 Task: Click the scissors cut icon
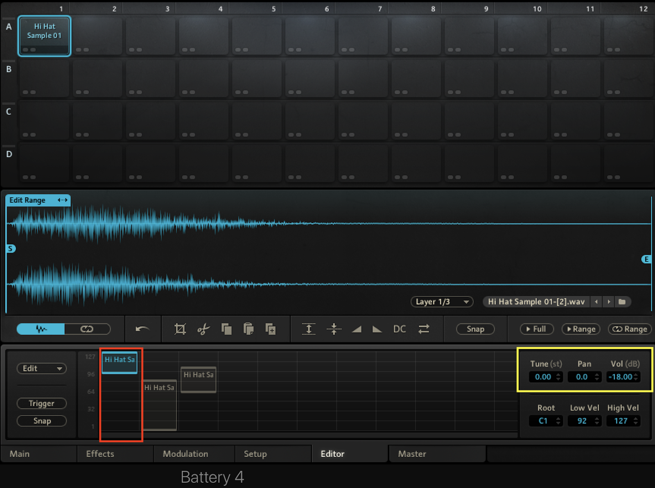tap(203, 329)
